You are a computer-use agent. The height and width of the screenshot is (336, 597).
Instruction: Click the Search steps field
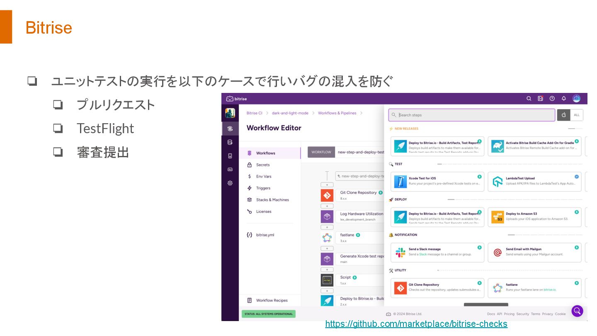[x=472, y=115]
